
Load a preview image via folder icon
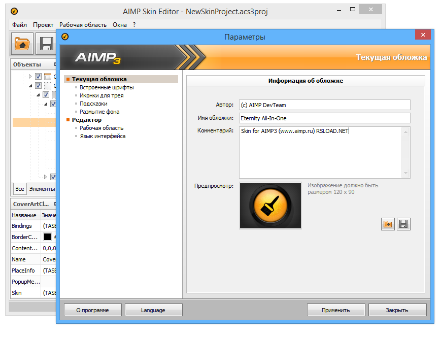click(x=388, y=224)
